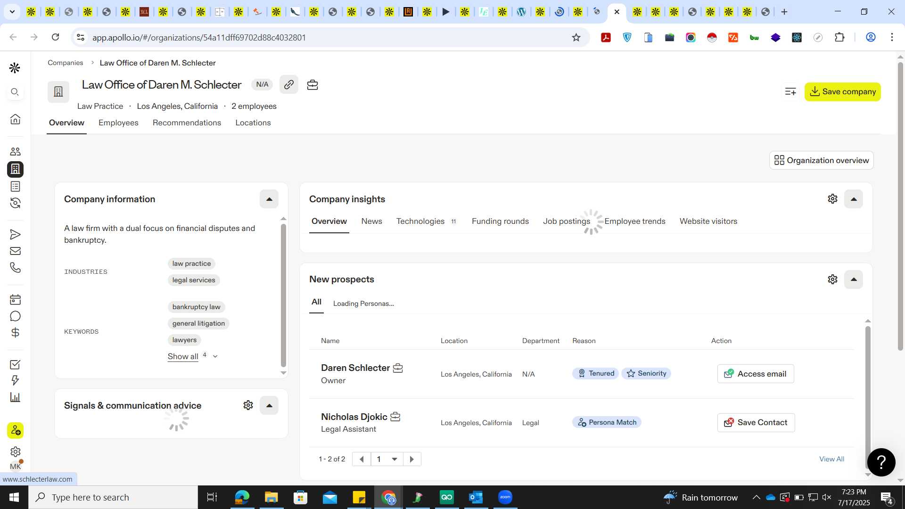This screenshot has height=509, width=905.
Task: Open New prospects settings gear
Action: click(x=832, y=279)
